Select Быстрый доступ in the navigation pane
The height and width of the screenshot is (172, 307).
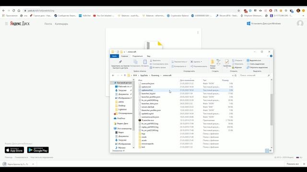coord(123,83)
